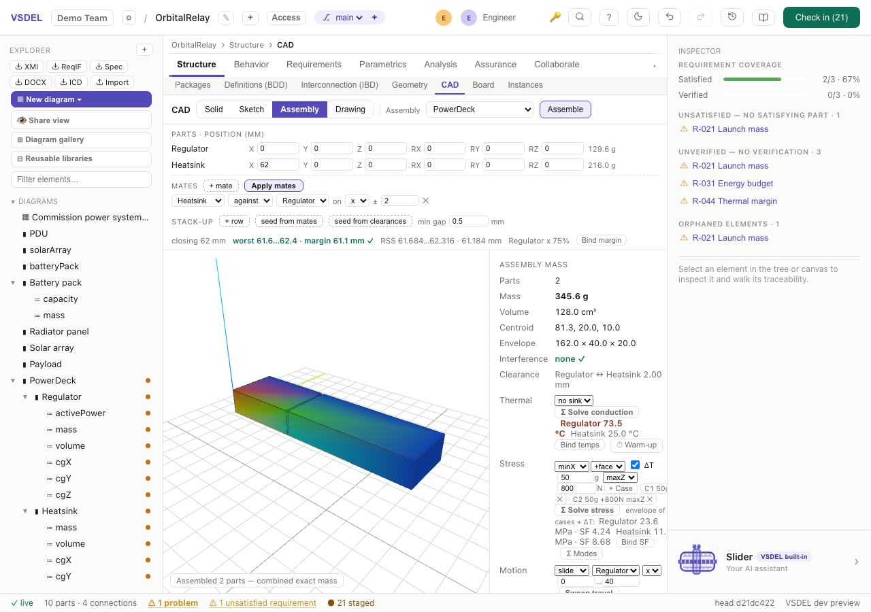Switch to the Behavior tab
This screenshot has height=612, width=871.
tap(251, 65)
